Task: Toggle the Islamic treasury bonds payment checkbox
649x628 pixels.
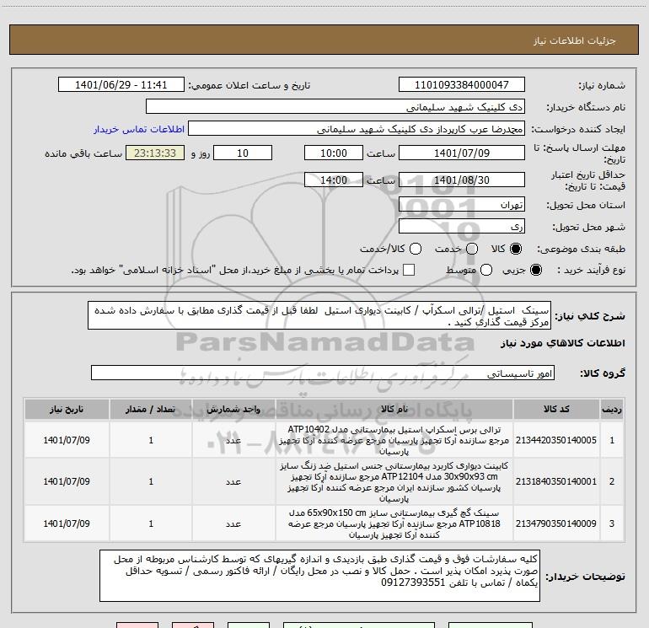Action: point(409,270)
